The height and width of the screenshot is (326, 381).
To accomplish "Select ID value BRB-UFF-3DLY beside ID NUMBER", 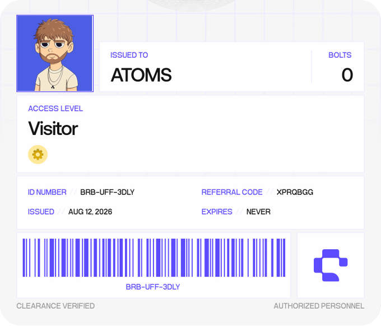I will 107,192.
